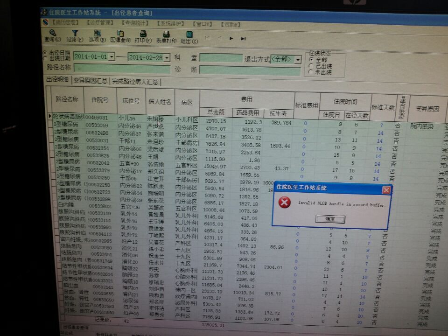Go to previous record navigation arrow
The height and width of the screenshot is (336, 448).
(x=219, y=38)
